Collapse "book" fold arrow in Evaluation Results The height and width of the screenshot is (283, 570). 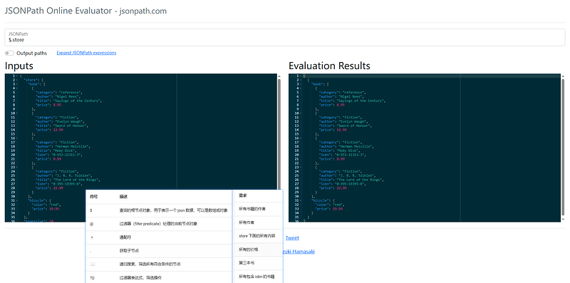click(301, 84)
